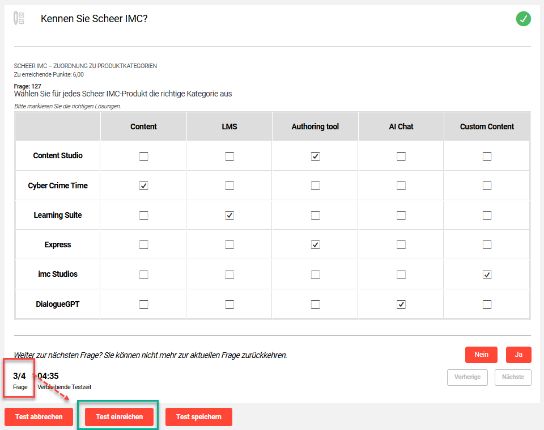
Task: Check Content for Express row
Action: click(143, 245)
